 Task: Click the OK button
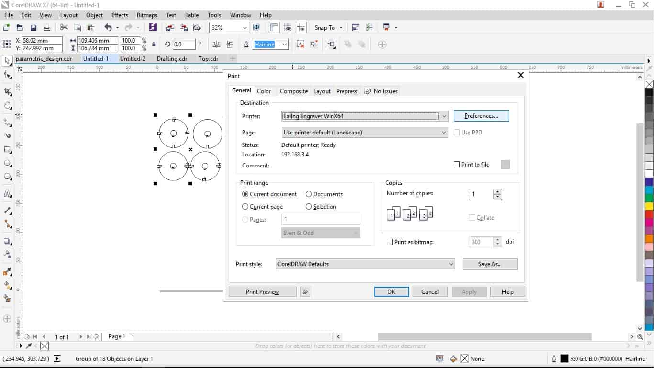pos(391,292)
